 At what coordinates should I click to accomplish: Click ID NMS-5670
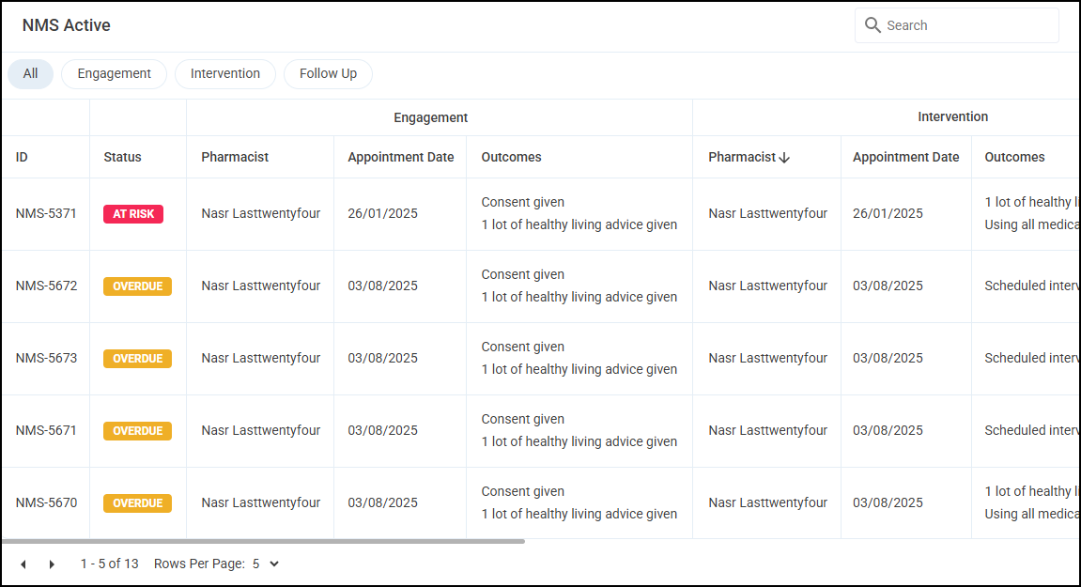[x=46, y=503]
